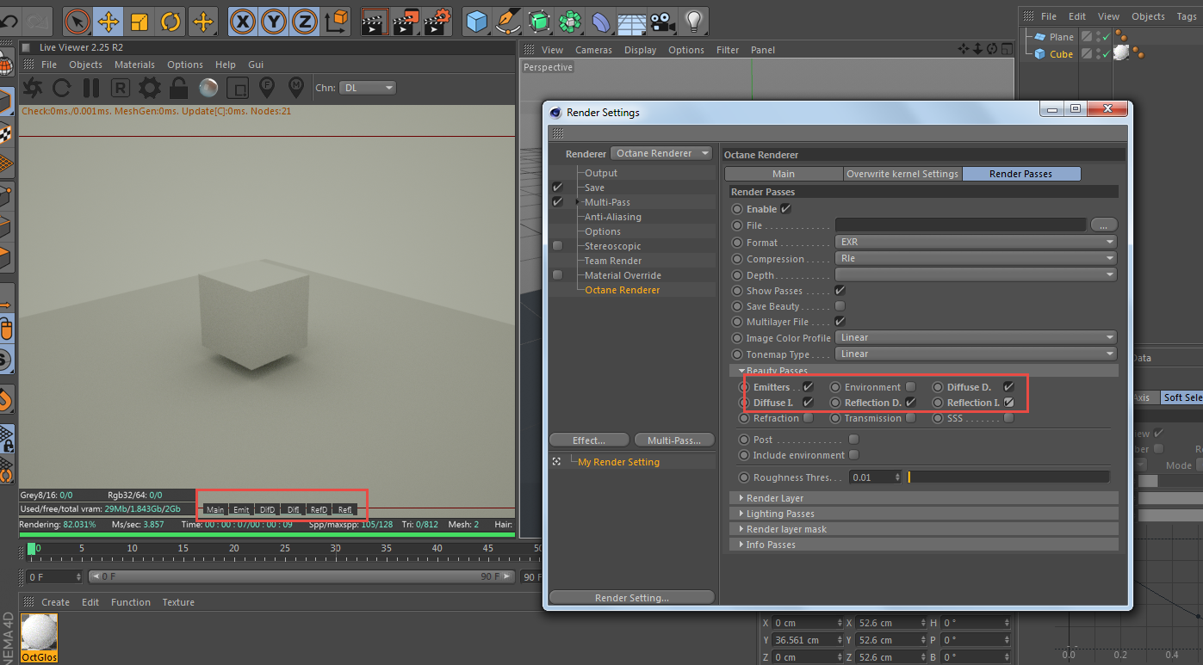Click the file browse (...) button
The image size is (1203, 665).
1104,225
